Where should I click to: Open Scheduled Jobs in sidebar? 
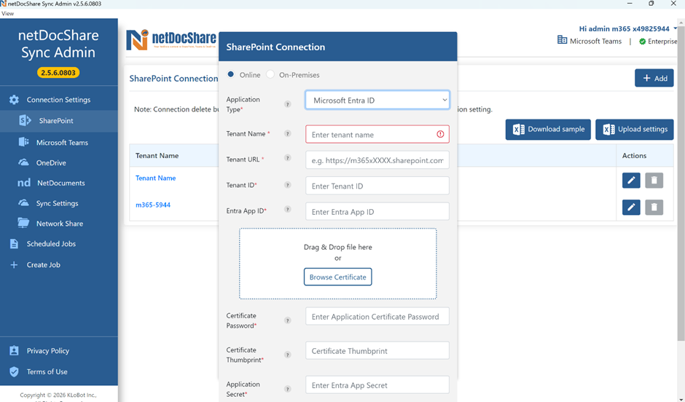pyautogui.click(x=51, y=244)
